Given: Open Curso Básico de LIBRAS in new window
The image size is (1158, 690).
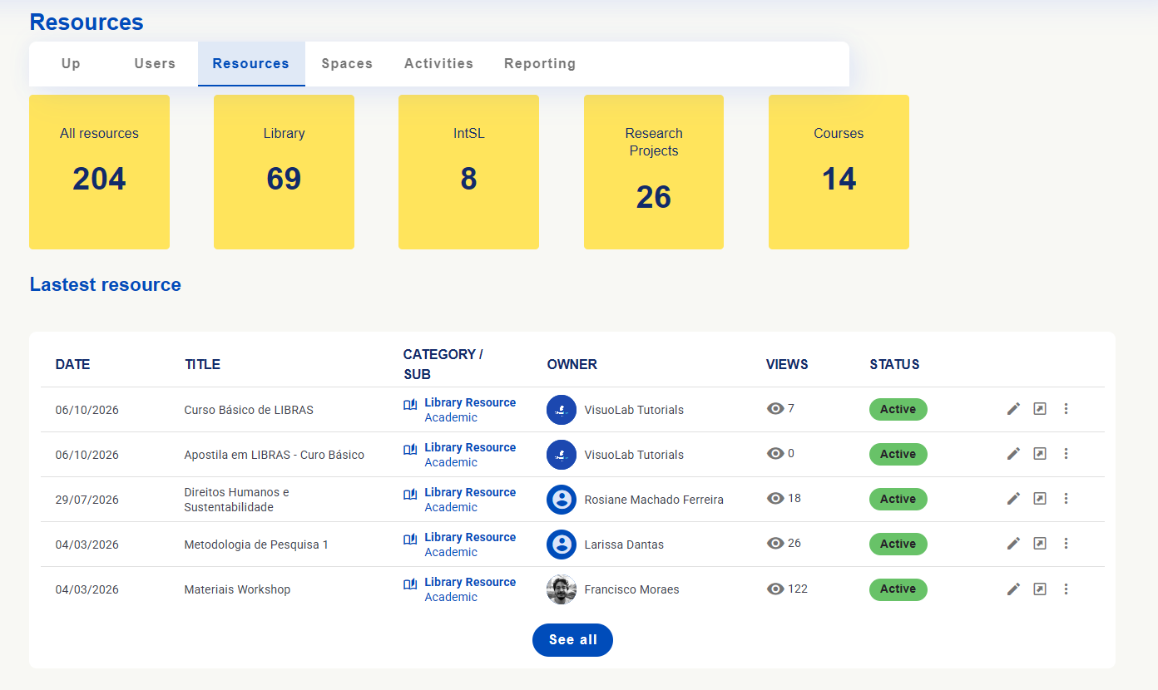Looking at the screenshot, I should [x=1040, y=409].
